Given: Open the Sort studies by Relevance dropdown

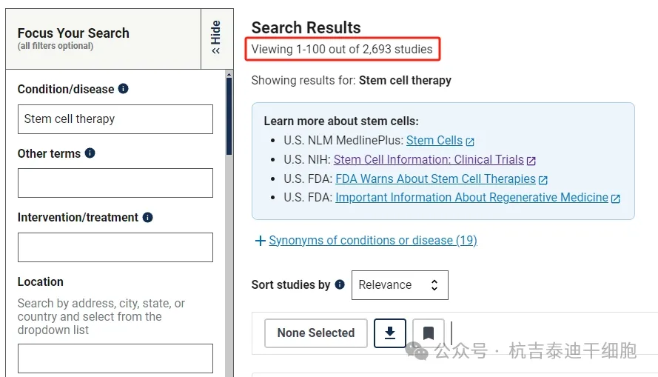Looking at the screenshot, I should (400, 285).
